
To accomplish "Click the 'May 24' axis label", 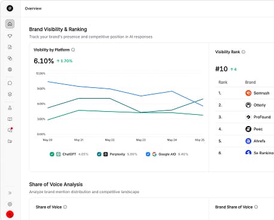I will (172, 140).
